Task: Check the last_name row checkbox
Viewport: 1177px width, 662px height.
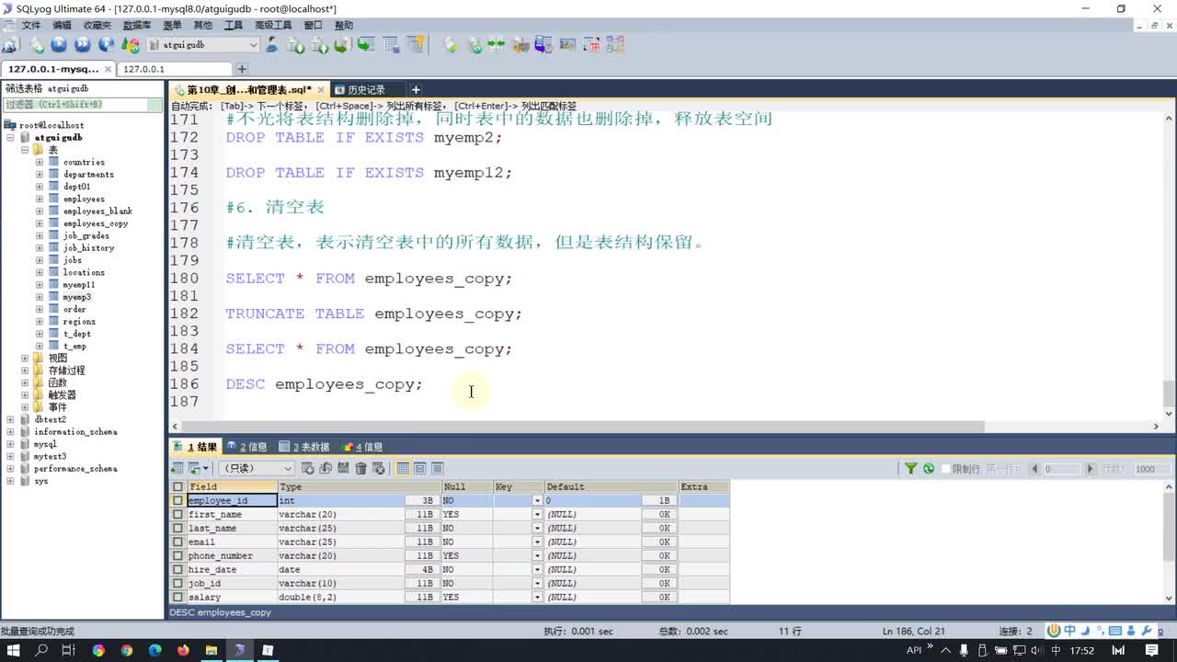Action: coord(177,529)
